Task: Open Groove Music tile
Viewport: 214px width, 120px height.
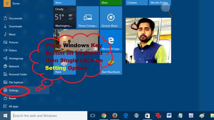Action: (111, 17)
